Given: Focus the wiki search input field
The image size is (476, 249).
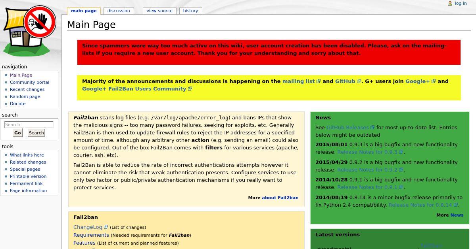Looking at the screenshot, I should [x=29, y=124].
